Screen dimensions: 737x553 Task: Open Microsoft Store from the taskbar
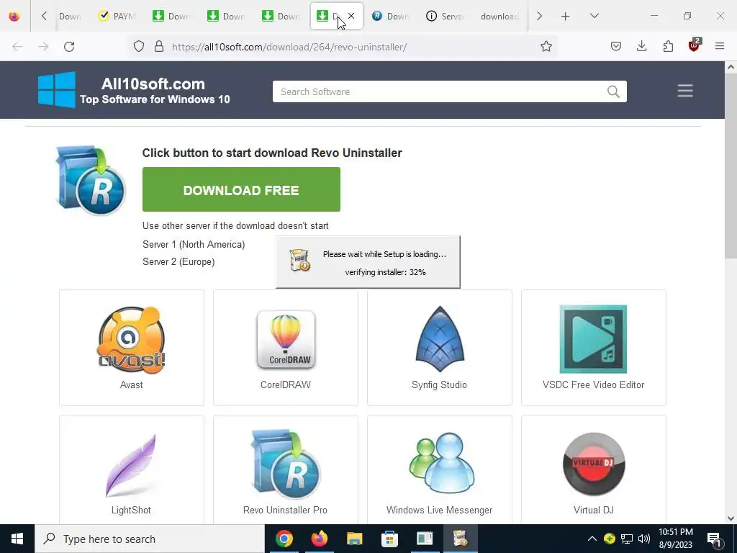click(x=389, y=539)
